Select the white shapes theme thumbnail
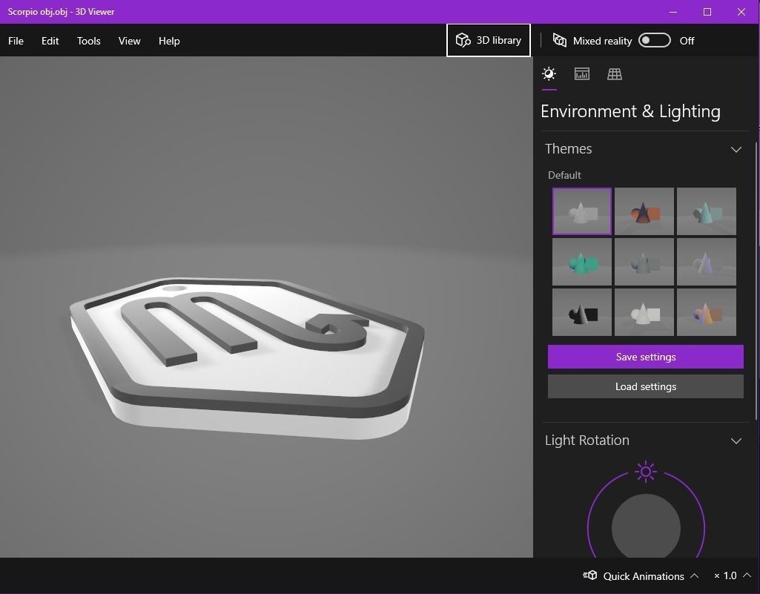The image size is (760, 594). click(x=644, y=312)
